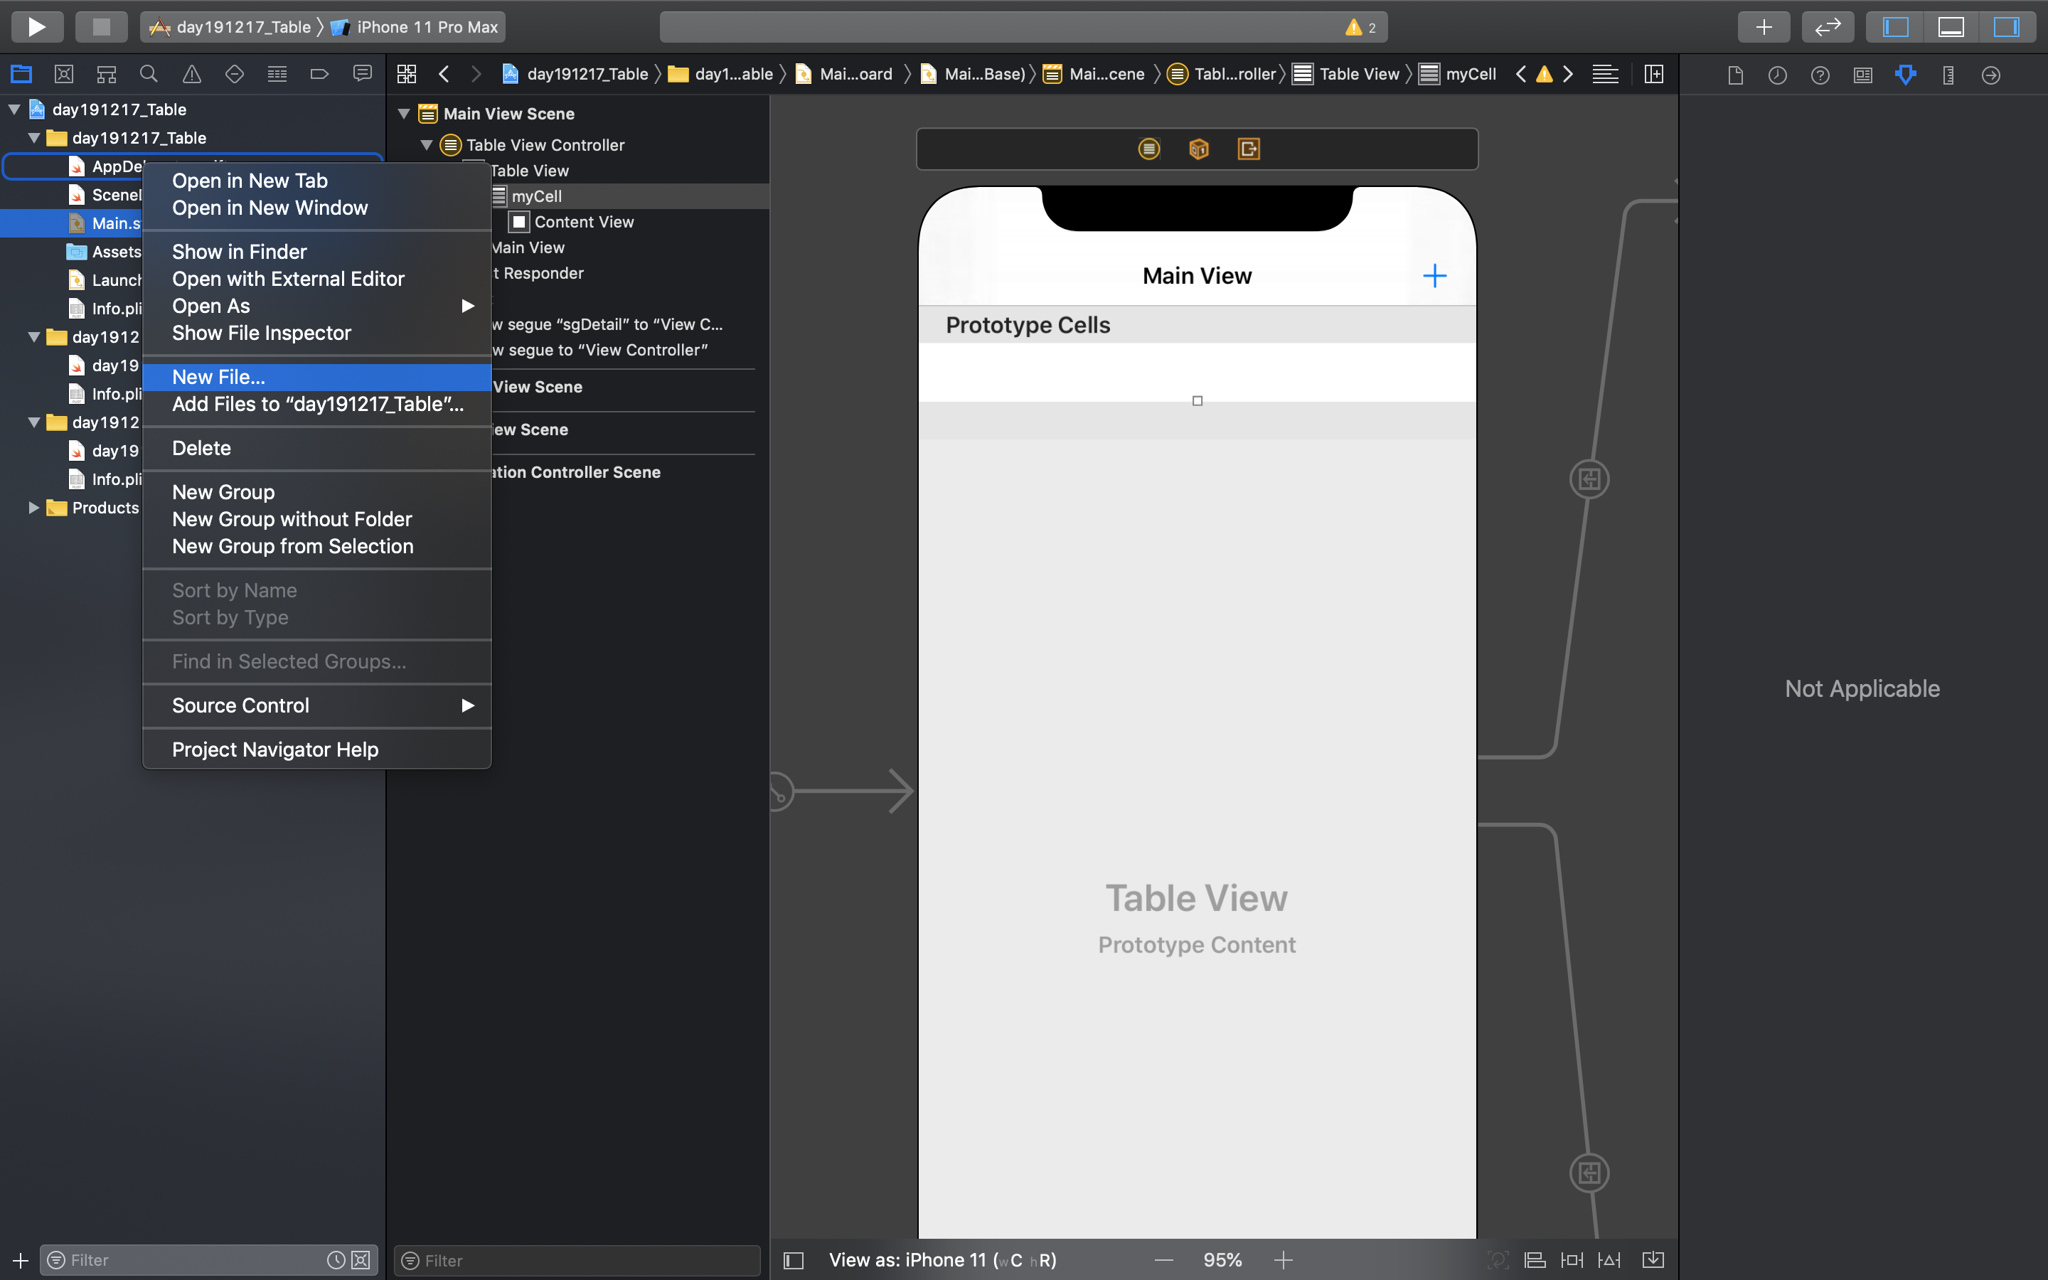Collapse the Main View Scene outline
This screenshot has height=1280, width=2048.
[405, 114]
